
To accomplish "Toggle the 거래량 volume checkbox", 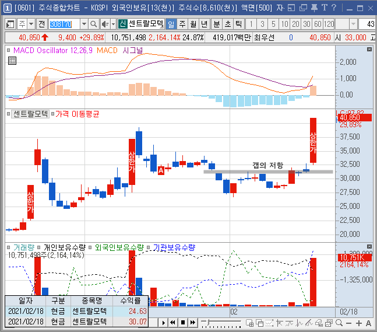I will (9, 247).
